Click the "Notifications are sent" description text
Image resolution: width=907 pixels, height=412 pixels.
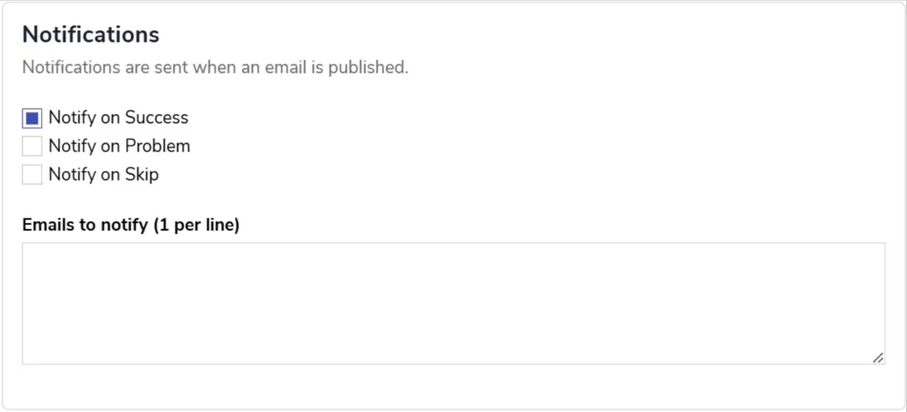pos(215,67)
